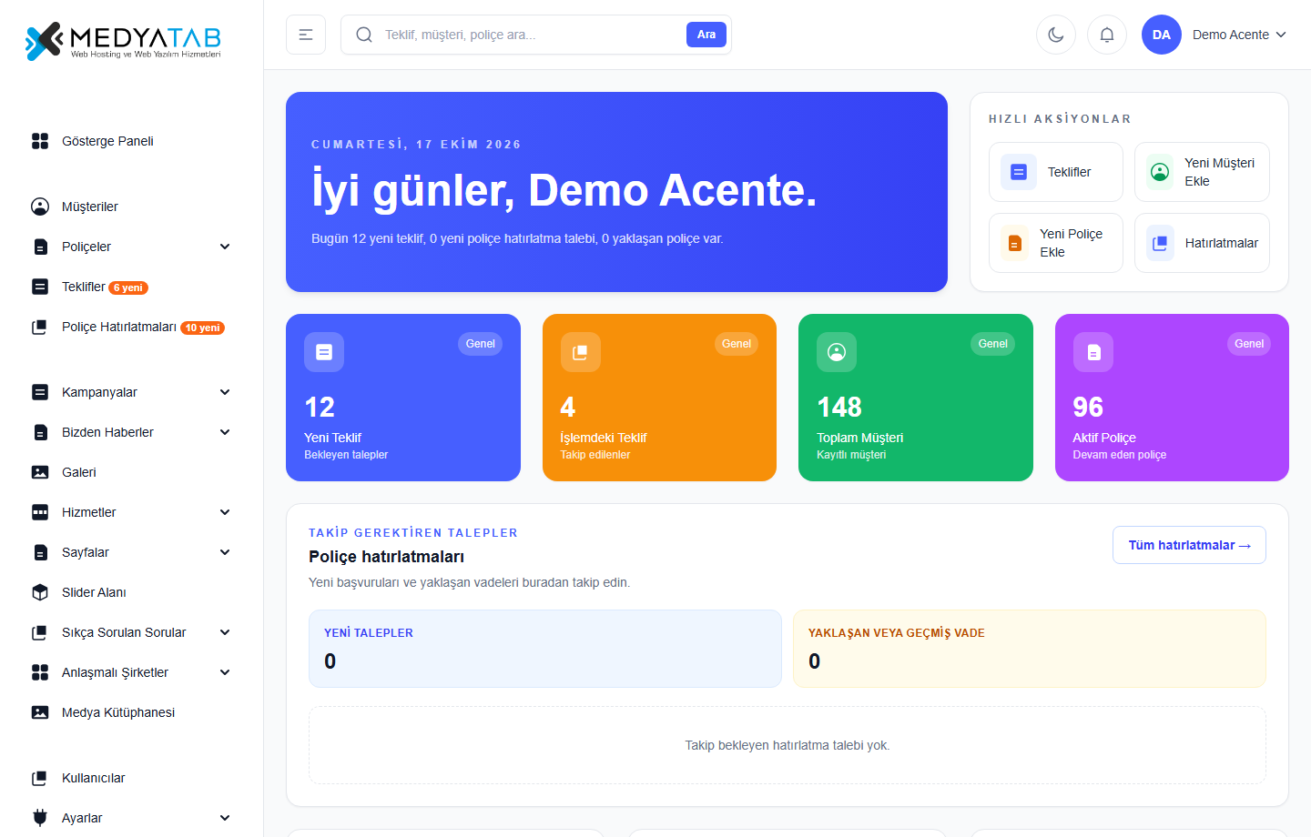Expand the Kampanyalar submenu chevron
Screen dimensions: 1311x837
coord(225,392)
